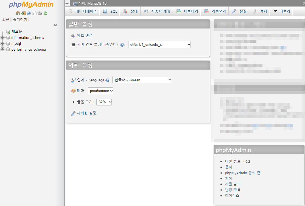
Task: Open the pmahomme theme dropdown
Action: 100,91
